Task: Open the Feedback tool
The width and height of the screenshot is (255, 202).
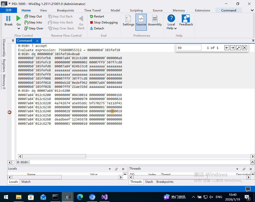Action: (186, 20)
